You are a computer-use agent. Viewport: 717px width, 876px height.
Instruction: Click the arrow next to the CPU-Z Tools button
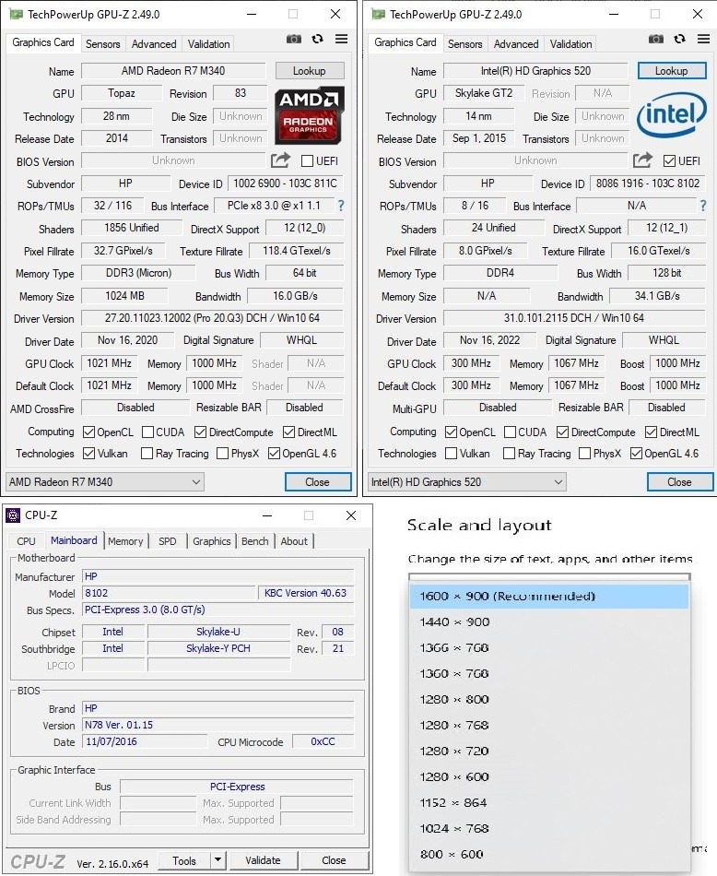coord(217,860)
